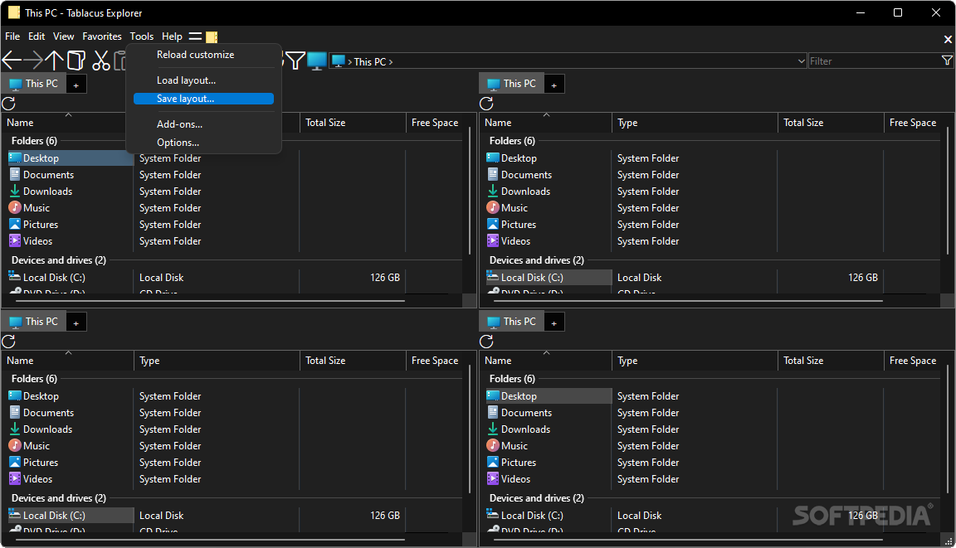Refresh the top-left pane
The height and width of the screenshot is (548, 956).
[8, 104]
